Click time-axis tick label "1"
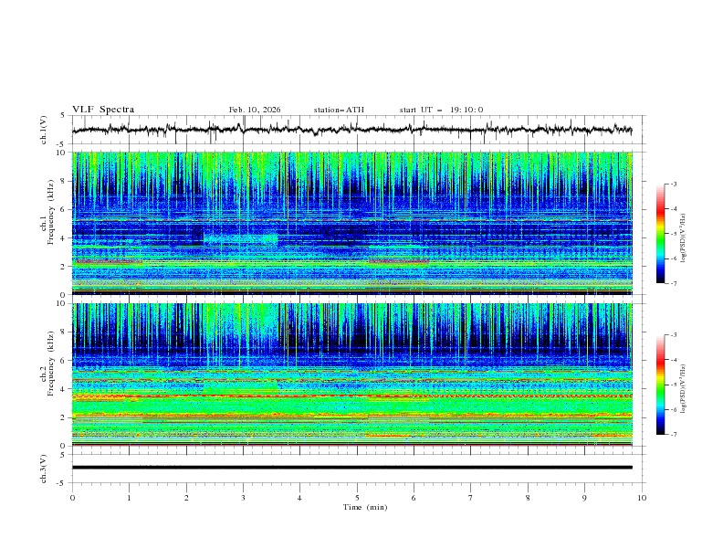Image resolution: width=723 pixels, height=559 pixels. click(129, 498)
